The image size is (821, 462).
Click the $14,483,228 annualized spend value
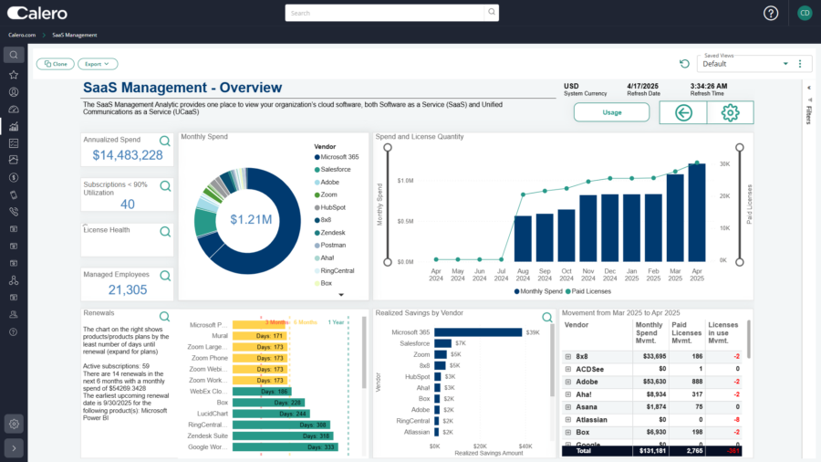[x=128, y=155]
